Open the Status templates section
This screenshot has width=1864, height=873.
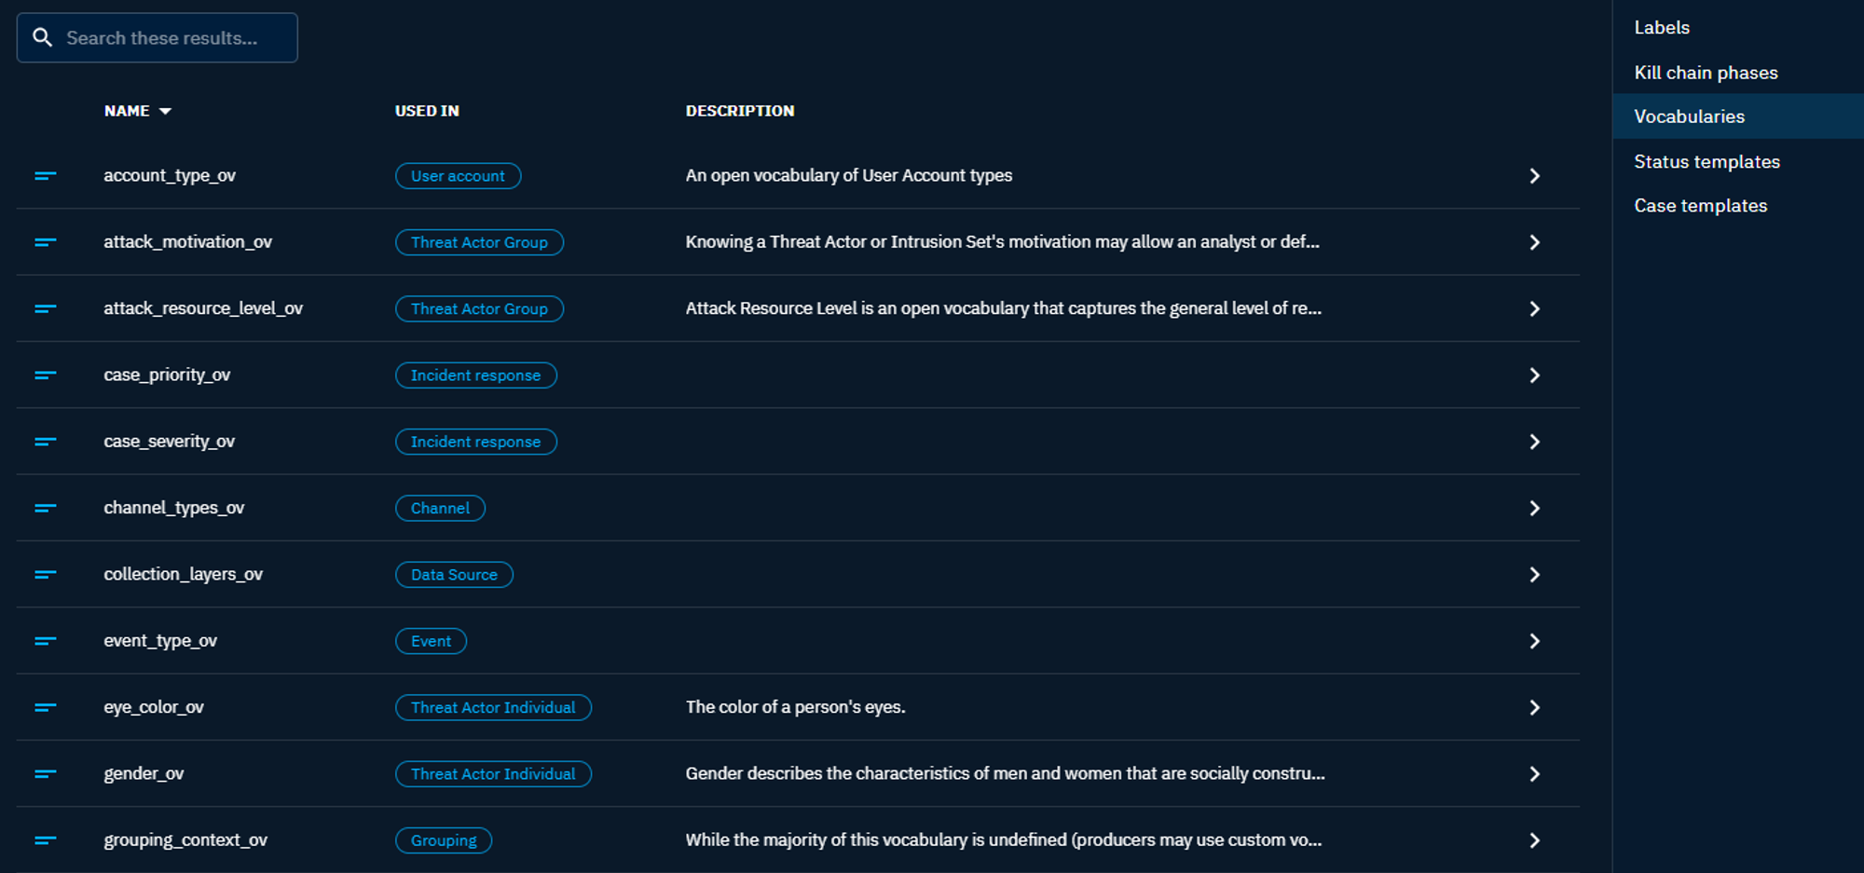pos(1706,161)
